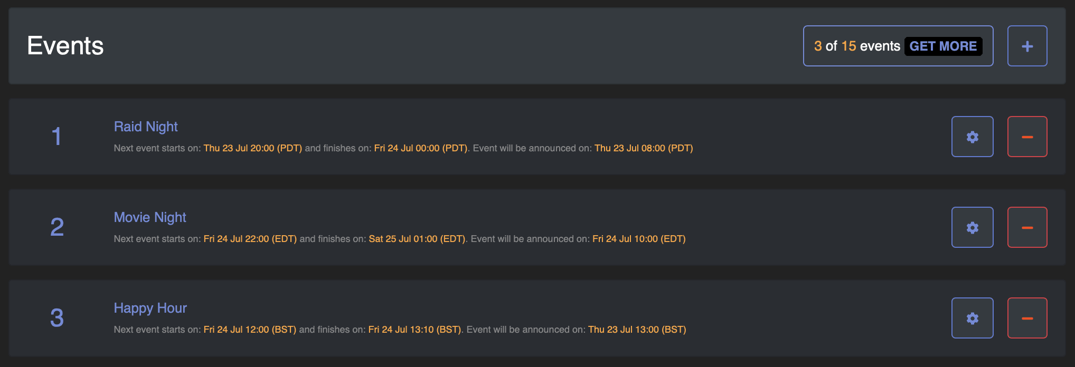Click Movie Night finish time Sat 25 Jul 01:00
Image resolution: width=1075 pixels, height=367 pixels.
417,239
